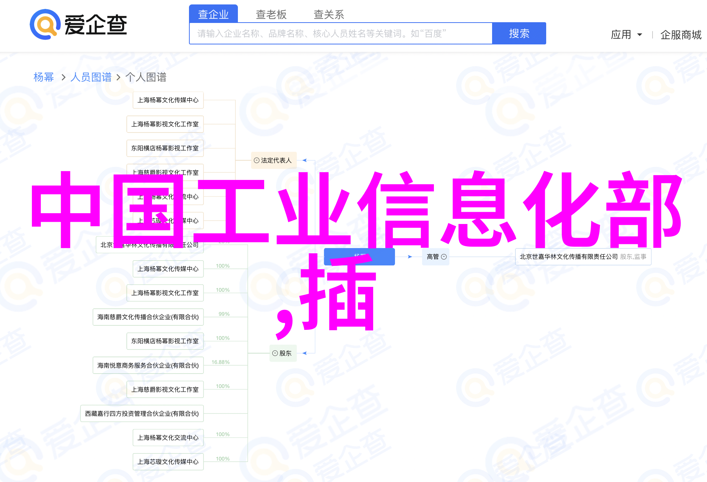The width and height of the screenshot is (707, 482).
Task: Open 西藏嘉行四方投资管理合伙企业(有限合伙) node
Action: 142,414
